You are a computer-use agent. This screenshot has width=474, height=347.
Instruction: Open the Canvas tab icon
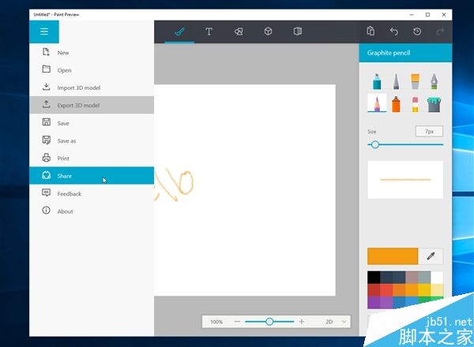(x=298, y=32)
